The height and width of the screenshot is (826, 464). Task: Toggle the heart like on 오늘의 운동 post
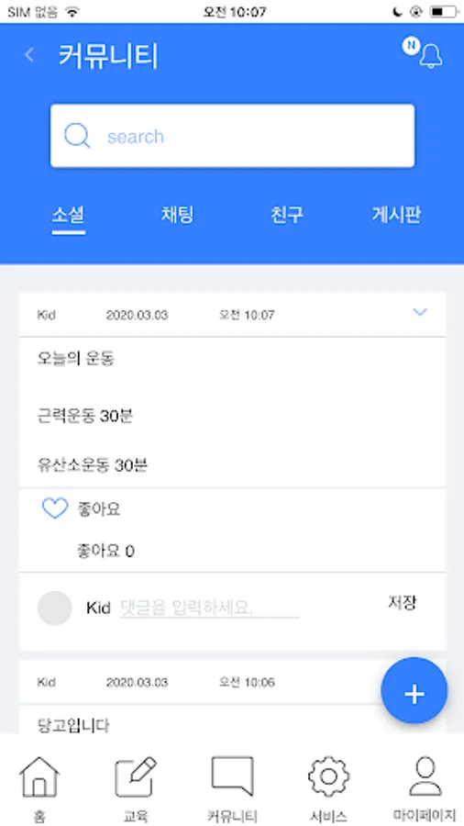(x=55, y=508)
